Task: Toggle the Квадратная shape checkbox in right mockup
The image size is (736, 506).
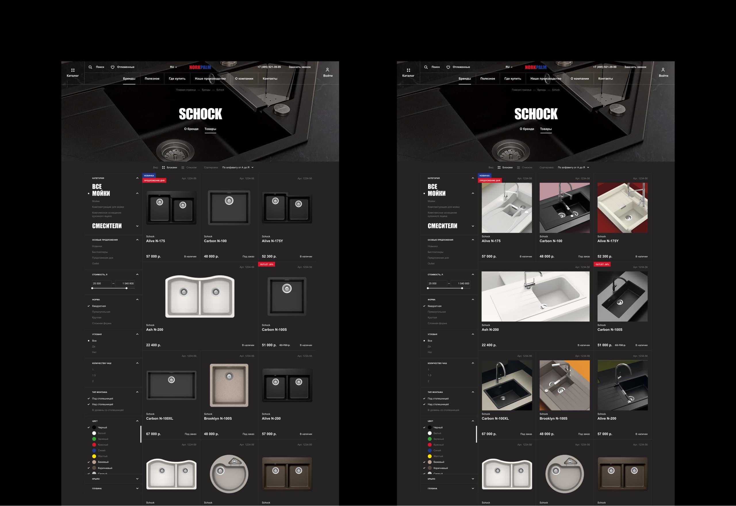Action: [424, 306]
